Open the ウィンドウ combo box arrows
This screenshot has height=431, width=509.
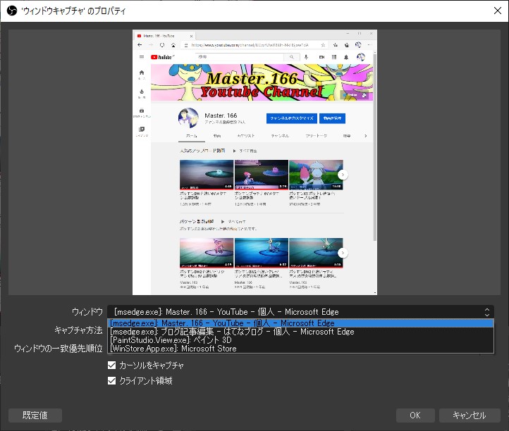486,312
